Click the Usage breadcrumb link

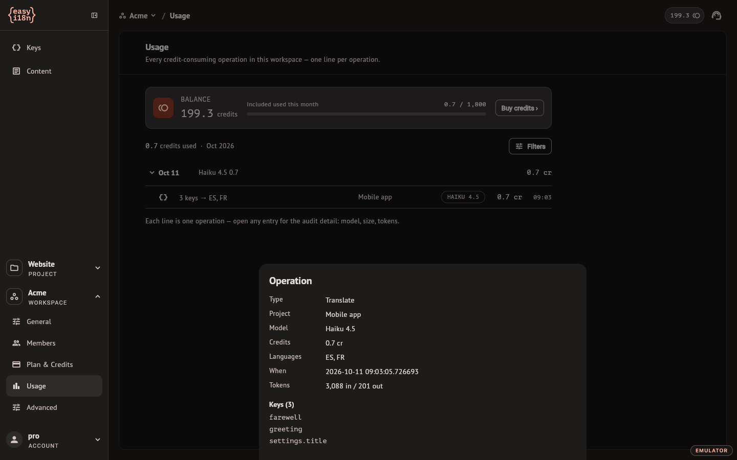point(180,16)
